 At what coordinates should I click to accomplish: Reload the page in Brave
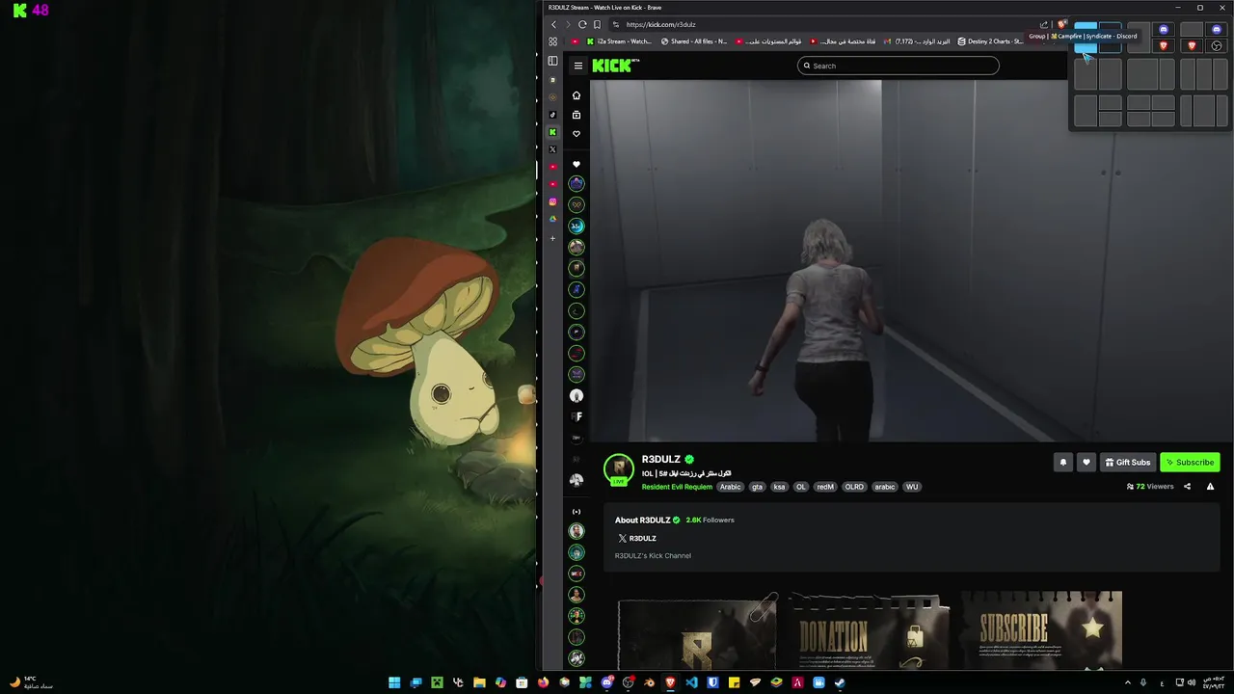pos(582,24)
